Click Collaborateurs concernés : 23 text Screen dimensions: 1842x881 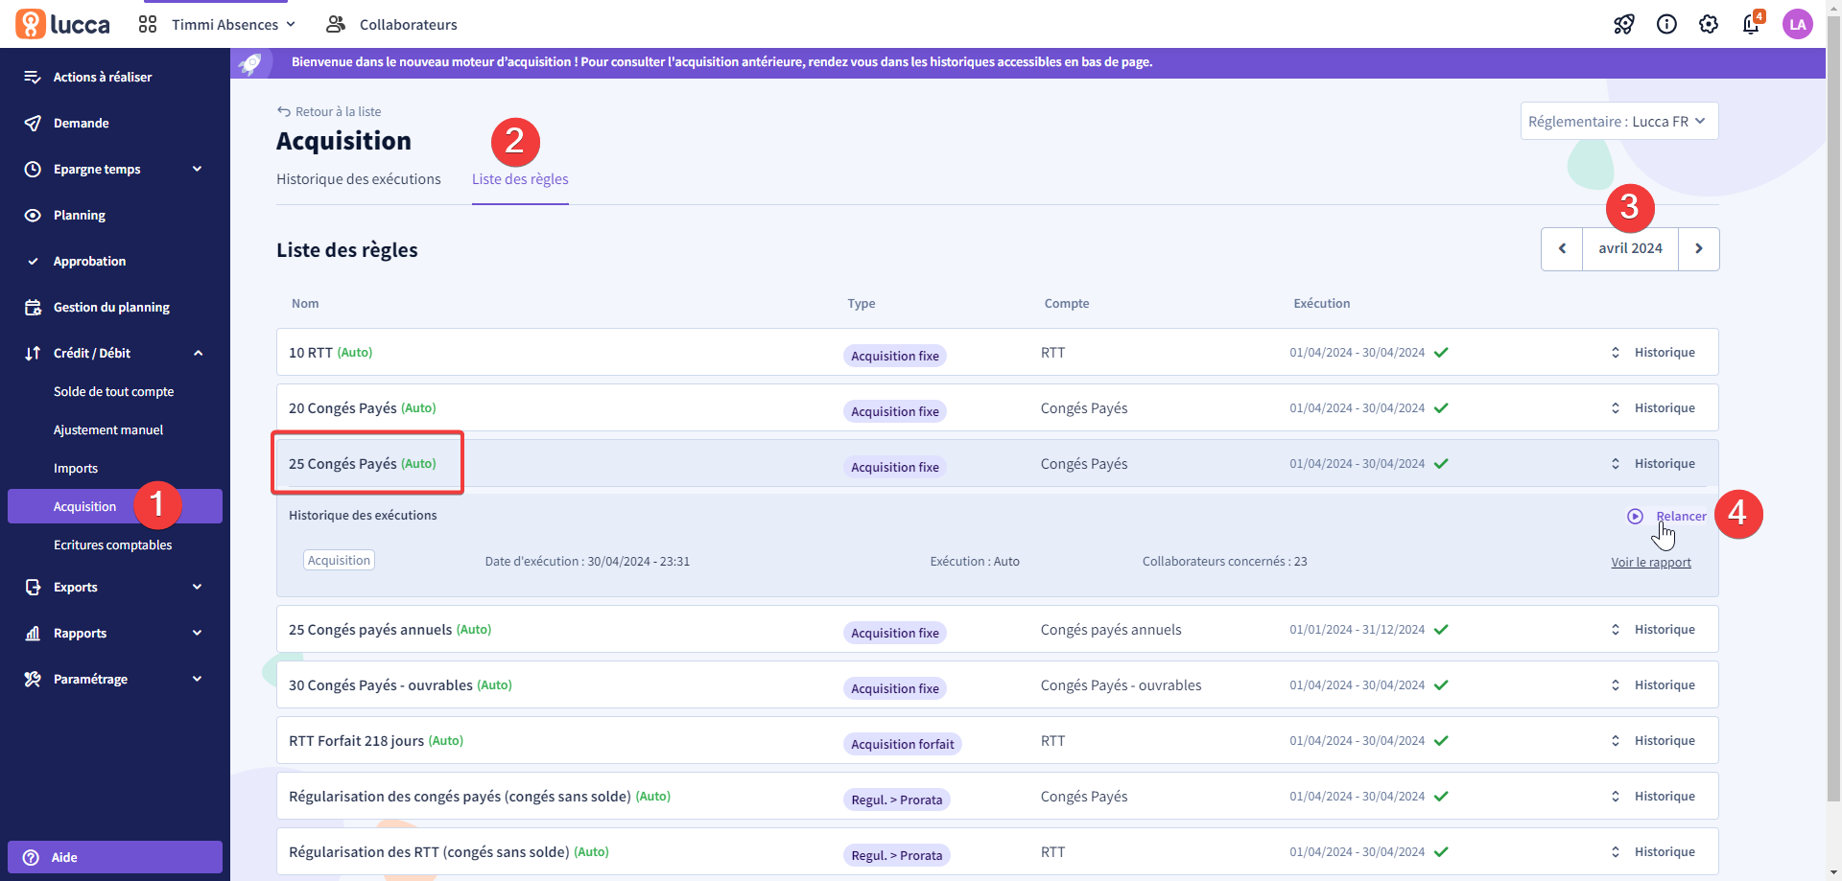coord(1224,561)
